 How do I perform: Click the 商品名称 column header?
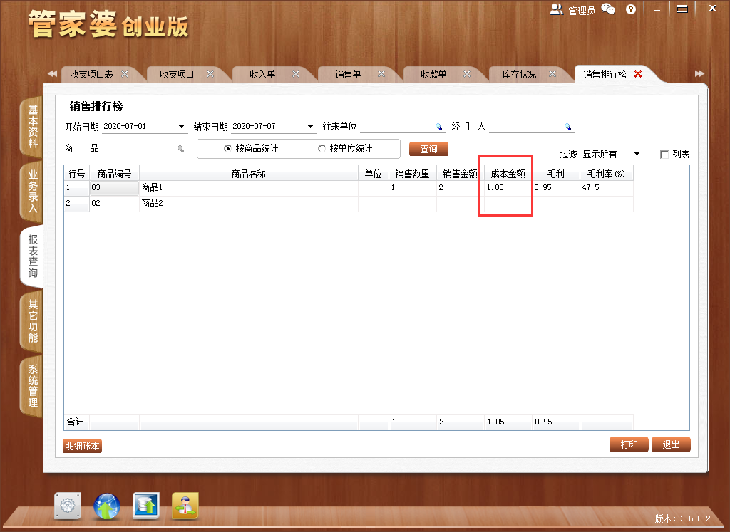tap(249, 174)
